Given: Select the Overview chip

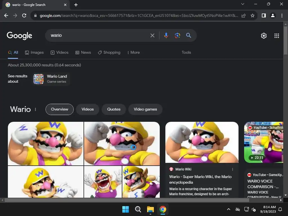Looking at the screenshot, I should point(60,109).
